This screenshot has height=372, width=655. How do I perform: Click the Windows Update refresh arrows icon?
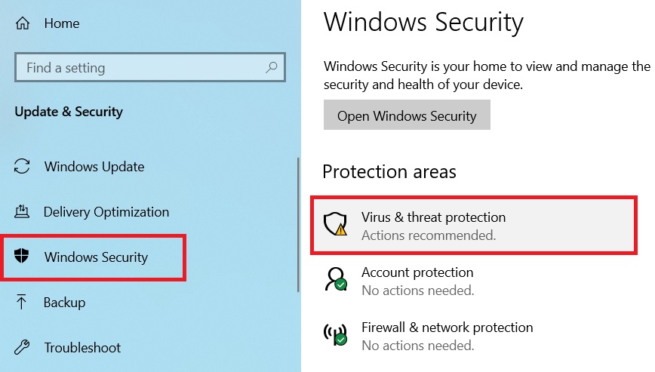pyautogui.click(x=23, y=167)
